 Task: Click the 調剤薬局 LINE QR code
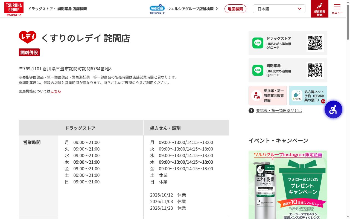click(315, 70)
